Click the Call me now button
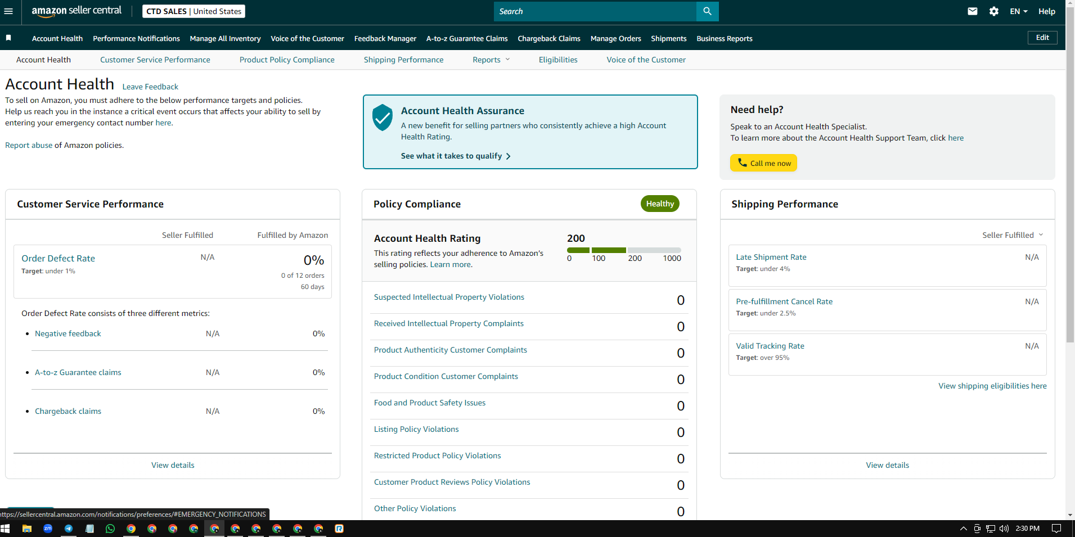1075x537 pixels. (763, 163)
